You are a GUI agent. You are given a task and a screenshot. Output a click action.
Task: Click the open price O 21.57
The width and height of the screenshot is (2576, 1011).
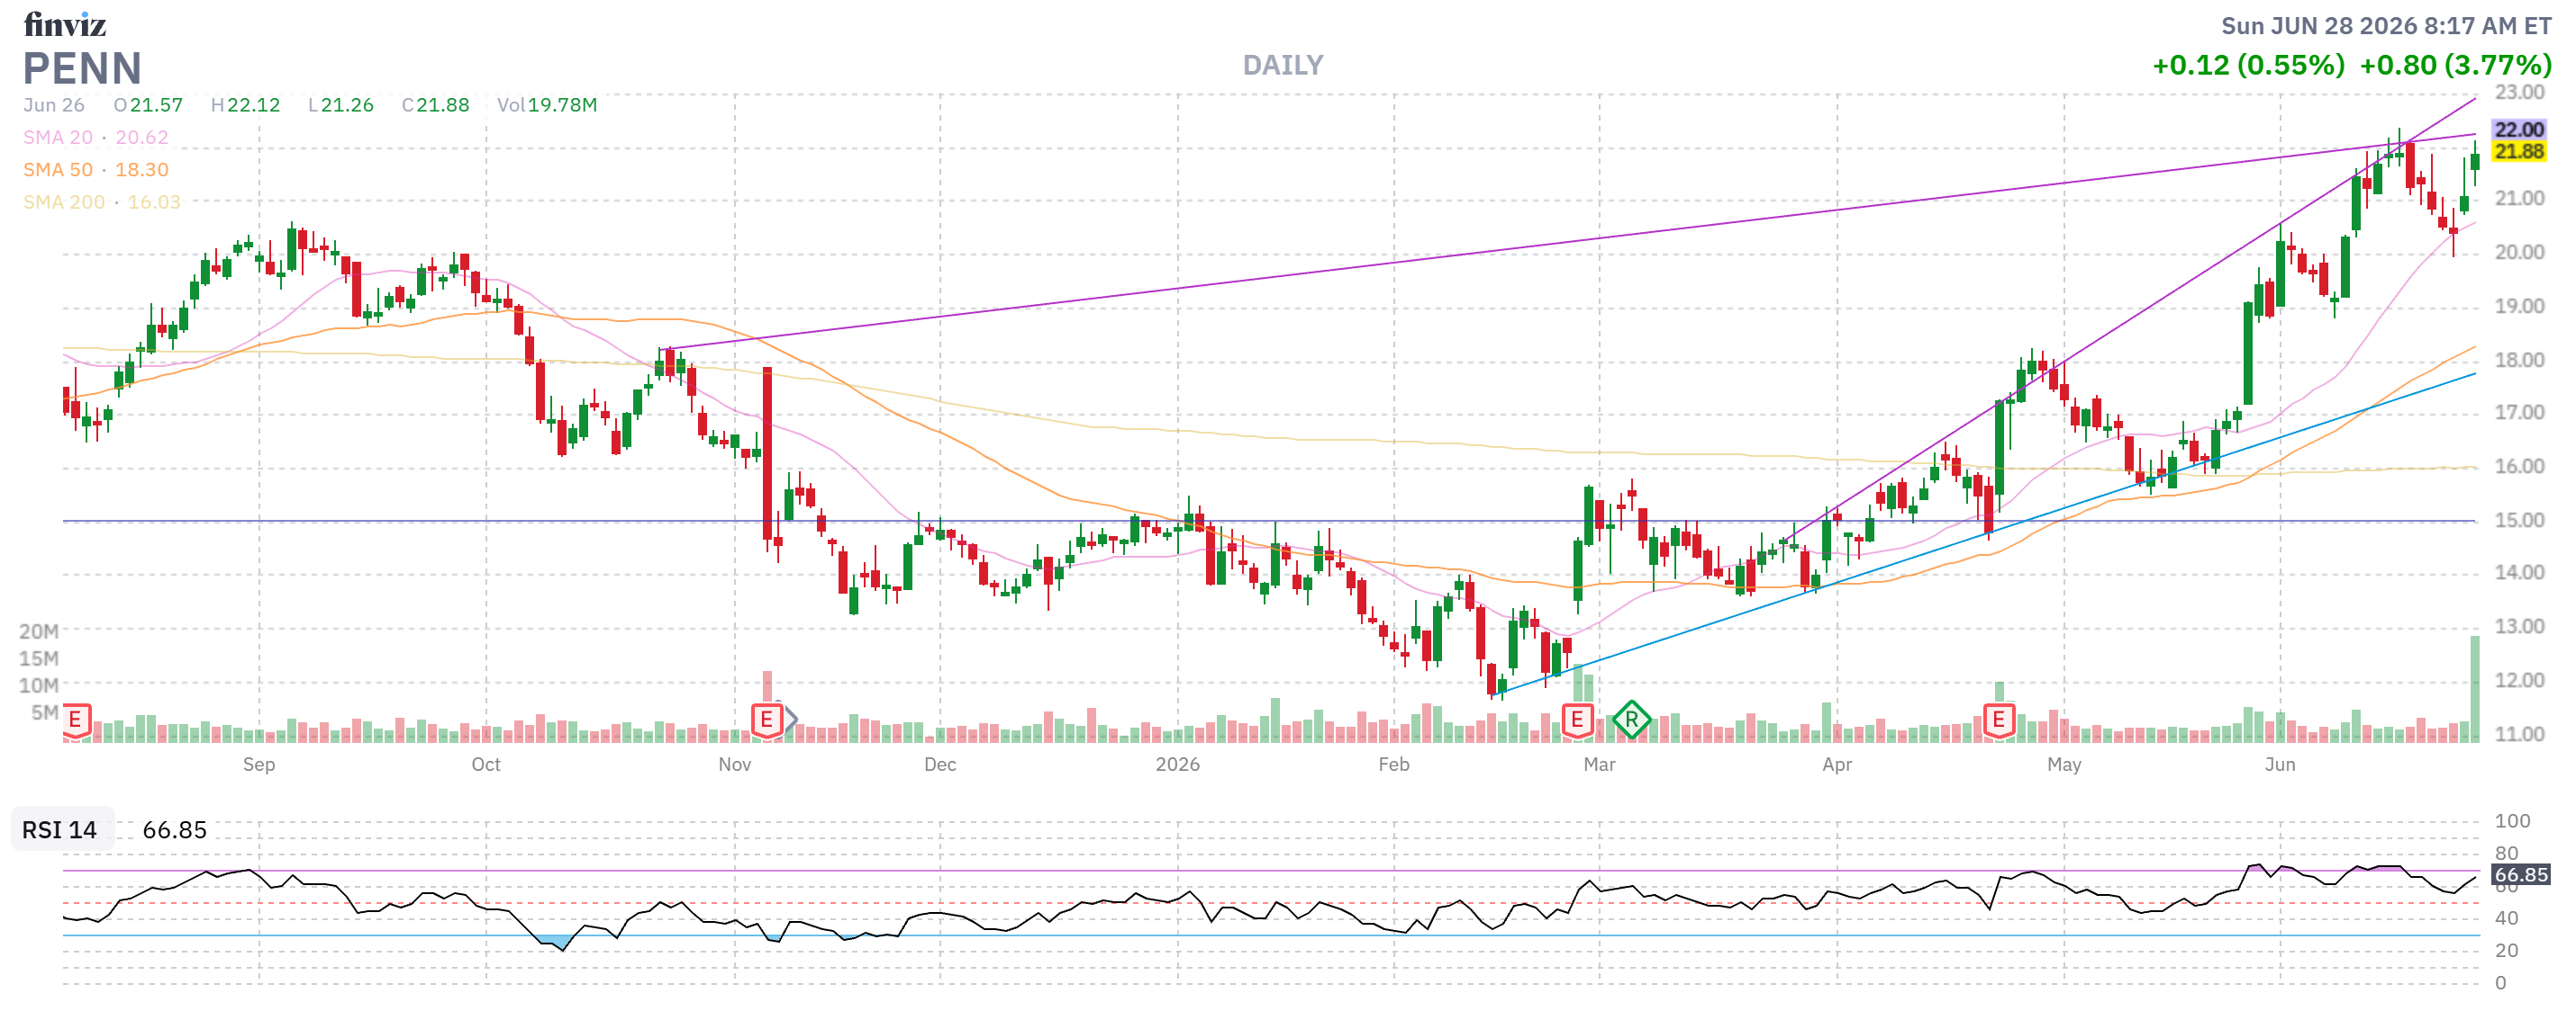148,106
